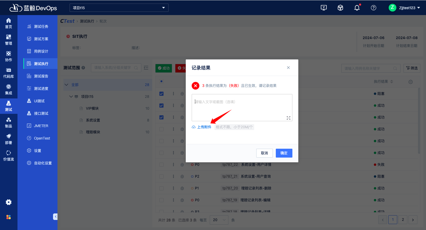
Task: Click the bug icon of 系统设置-用户查询 row
Action: click(182, 176)
